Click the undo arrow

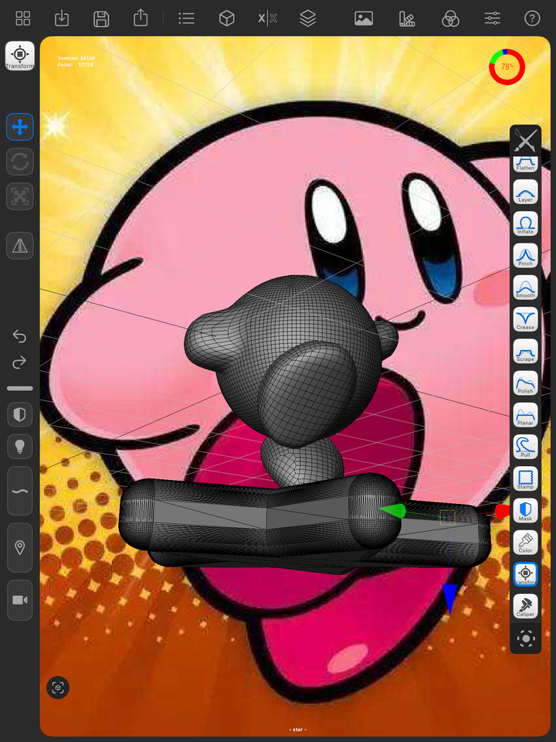(19, 336)
